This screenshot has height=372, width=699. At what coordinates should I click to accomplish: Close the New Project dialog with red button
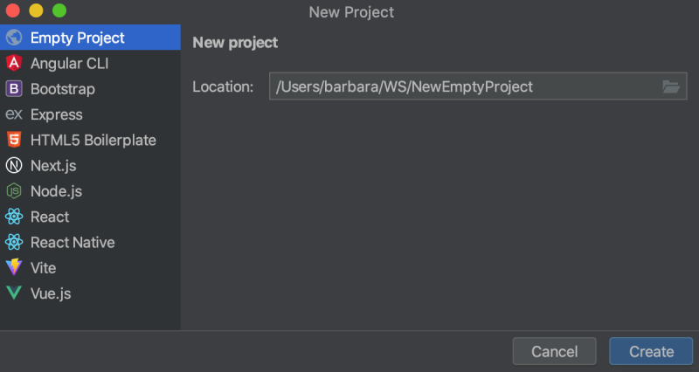tap(13, 10)
